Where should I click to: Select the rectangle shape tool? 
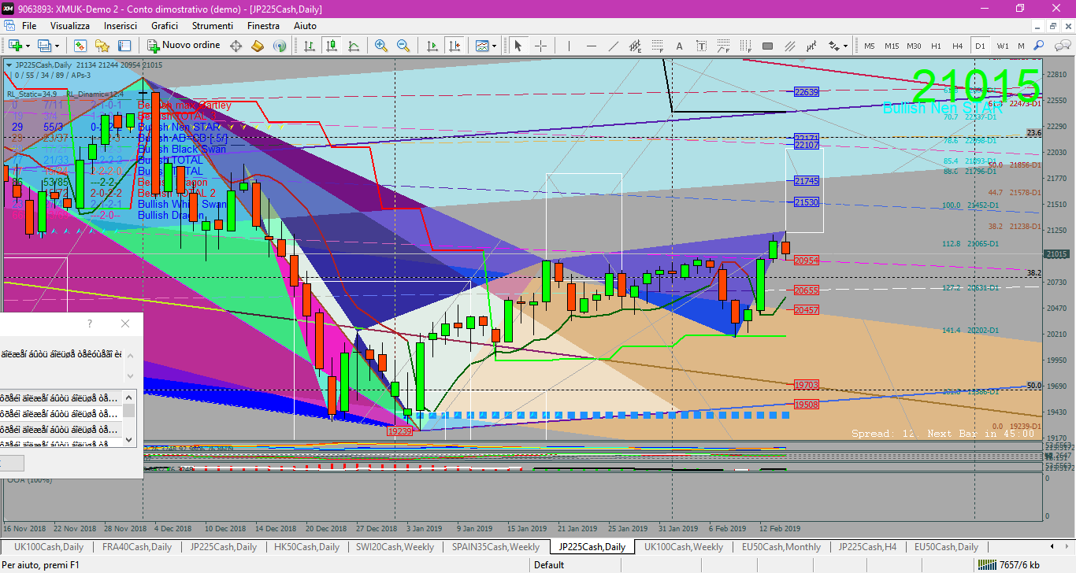(767, 46)
